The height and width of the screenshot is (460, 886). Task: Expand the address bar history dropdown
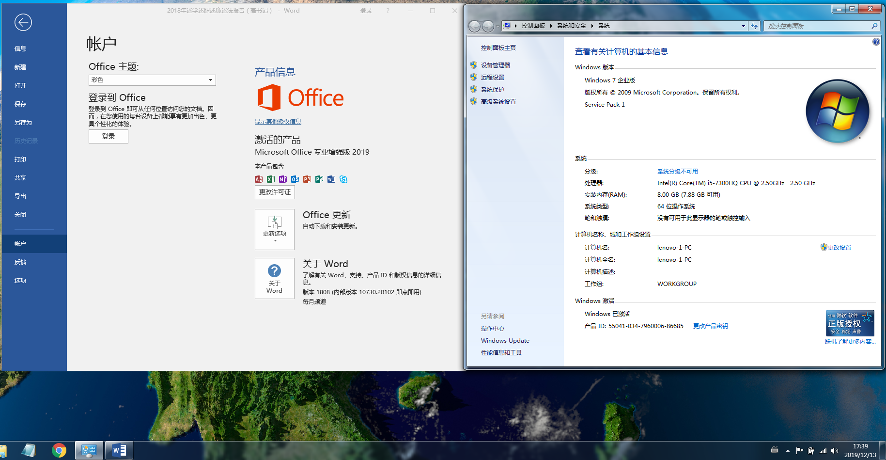(x=743, y=26)
